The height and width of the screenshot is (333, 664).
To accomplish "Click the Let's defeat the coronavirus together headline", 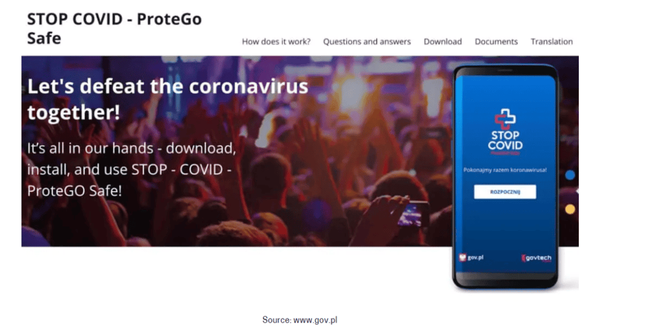I will coord(168,99).
